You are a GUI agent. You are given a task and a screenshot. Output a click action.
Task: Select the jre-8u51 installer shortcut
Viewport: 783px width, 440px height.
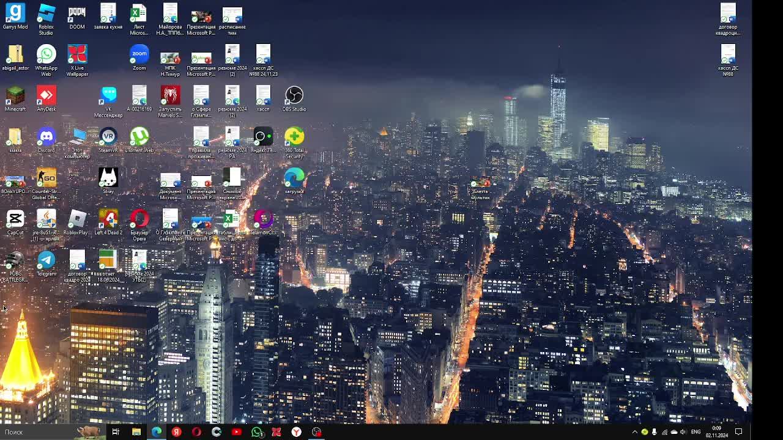click(46, 226)
